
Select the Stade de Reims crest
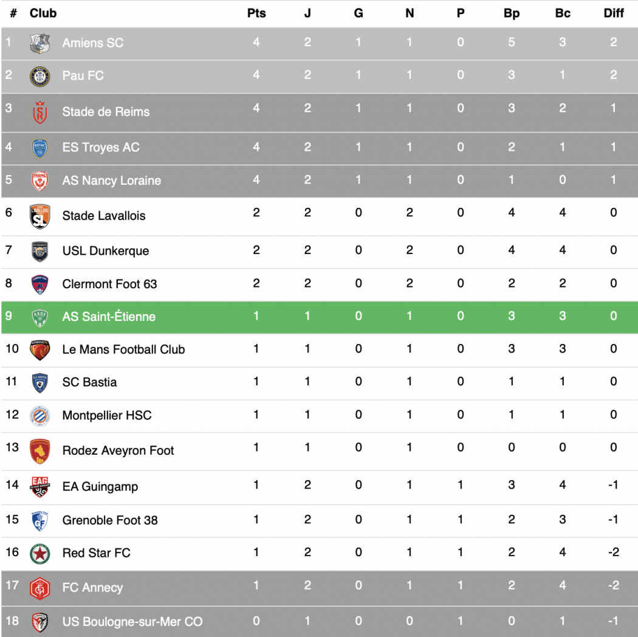click(40, 112)
